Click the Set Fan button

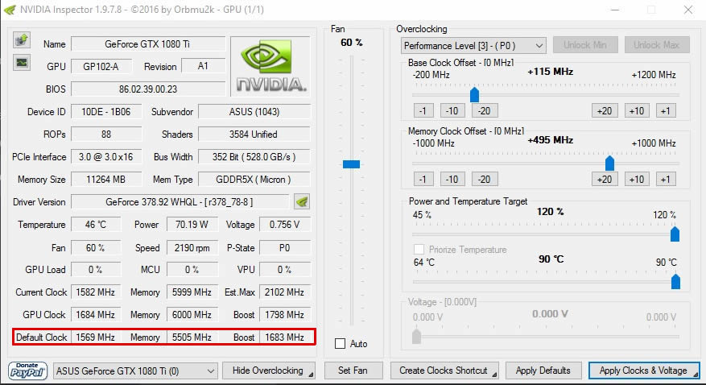[353, 371]
